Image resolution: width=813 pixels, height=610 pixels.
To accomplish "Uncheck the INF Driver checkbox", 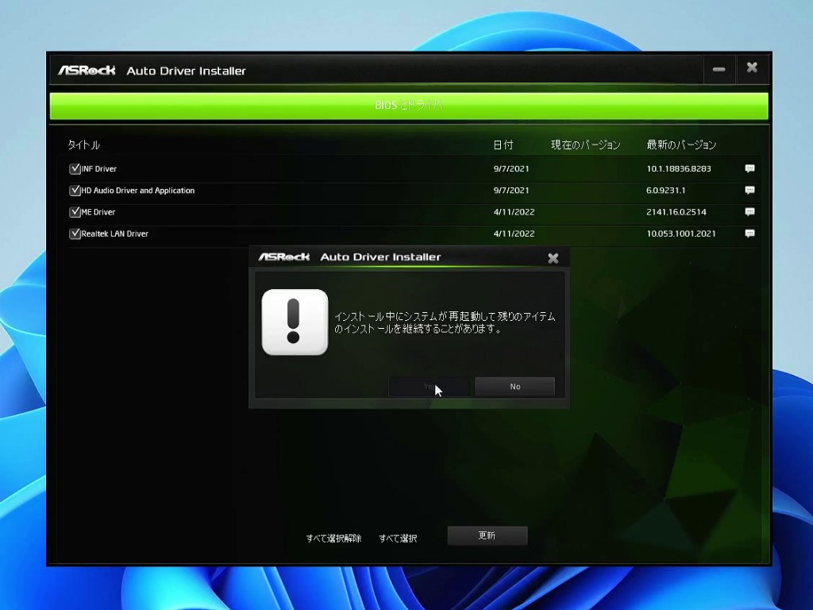I will point(75,168).
